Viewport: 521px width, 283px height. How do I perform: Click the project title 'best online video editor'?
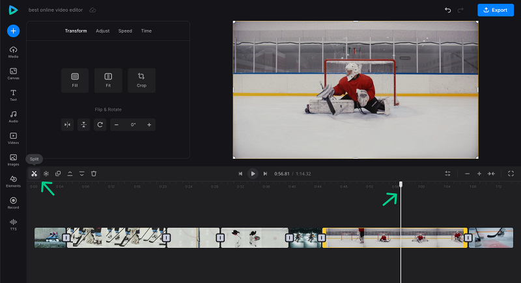[x=55, y=10]
